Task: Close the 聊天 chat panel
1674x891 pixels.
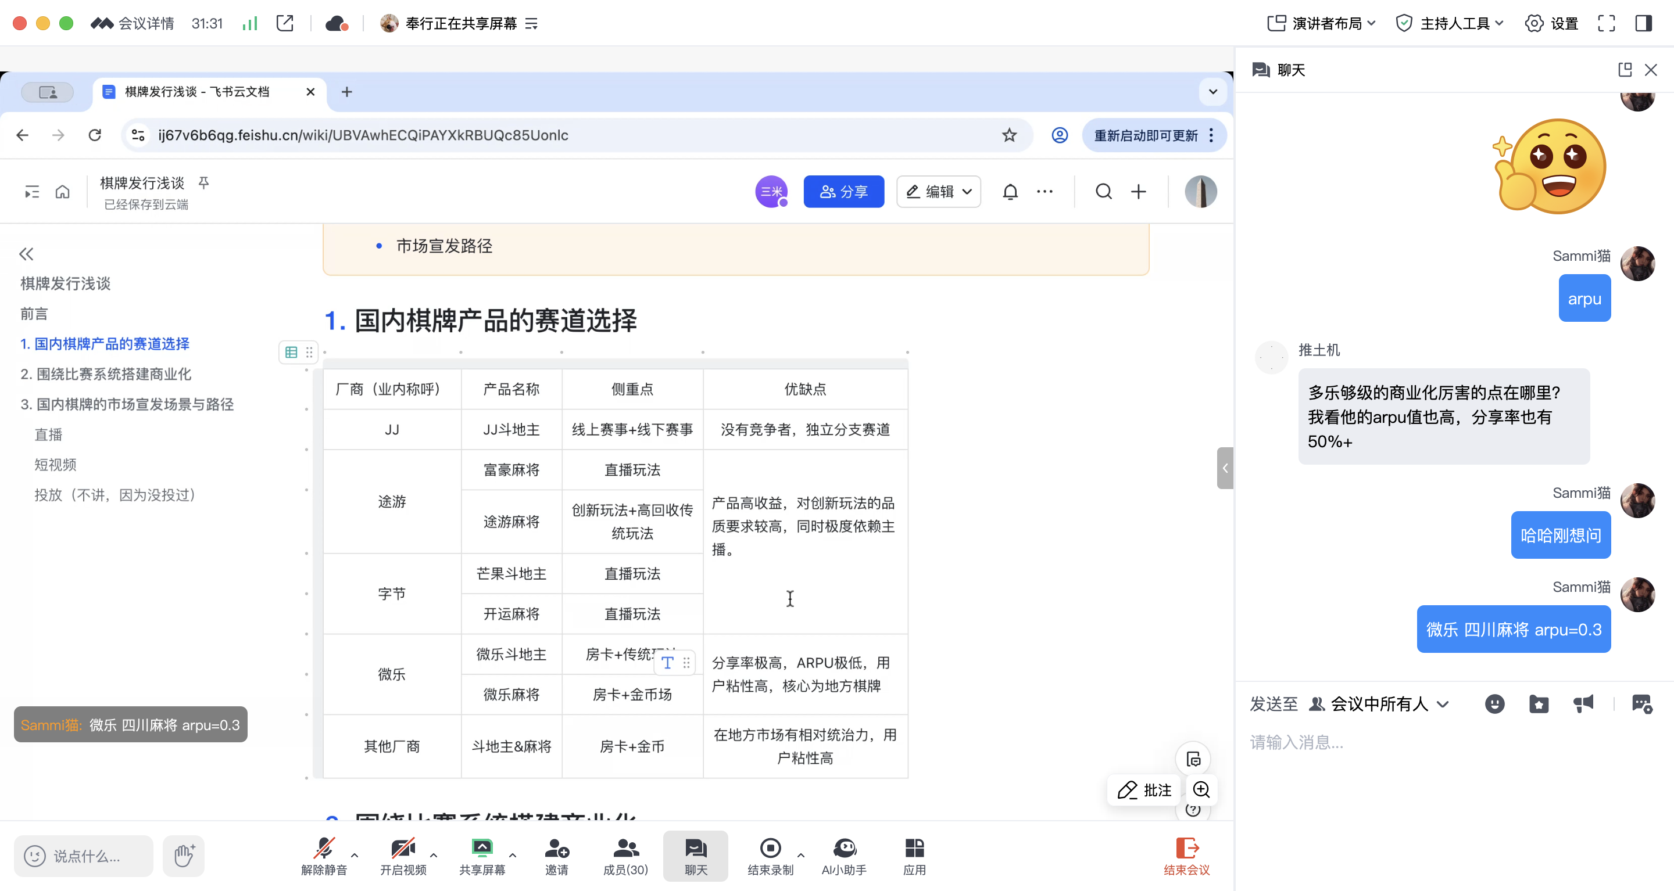Action: [1651, 70]
